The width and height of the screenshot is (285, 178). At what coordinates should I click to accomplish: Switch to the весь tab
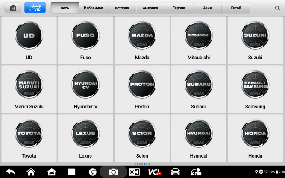click(x=65, y=8)
